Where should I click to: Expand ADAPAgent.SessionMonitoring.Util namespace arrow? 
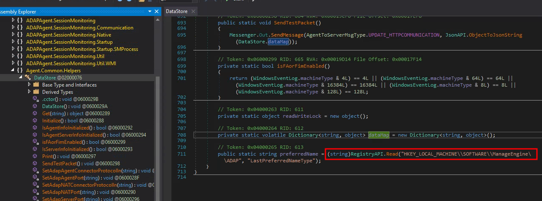pos(14,56)
